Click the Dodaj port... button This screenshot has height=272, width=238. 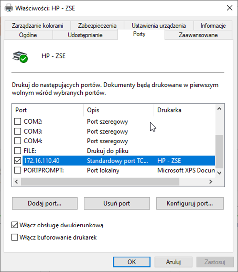[x=44, y=203]
